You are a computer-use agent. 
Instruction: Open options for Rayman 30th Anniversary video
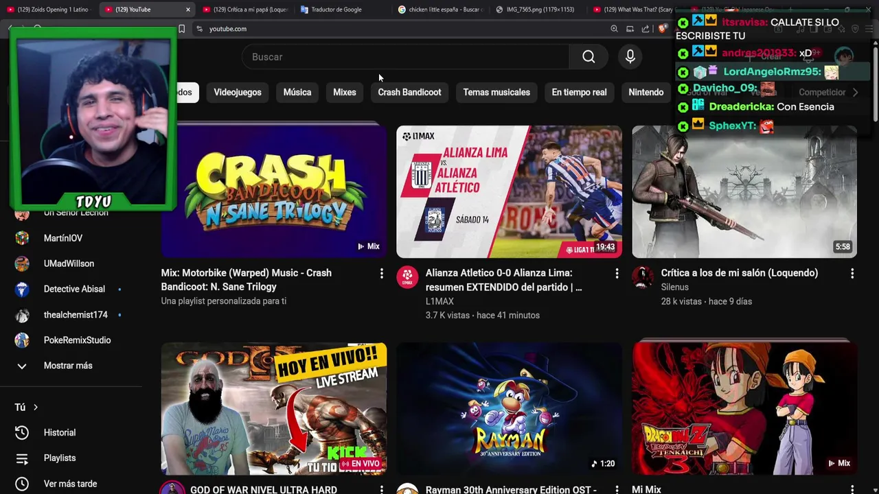(x=617, y=490)
